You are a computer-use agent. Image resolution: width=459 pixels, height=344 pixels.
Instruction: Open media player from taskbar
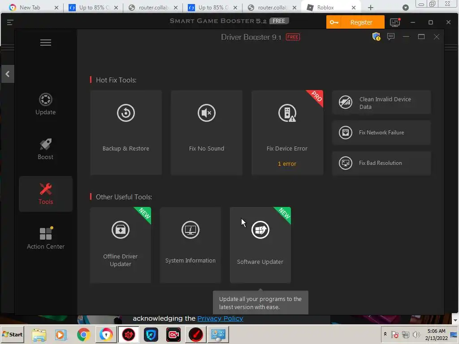61,335
